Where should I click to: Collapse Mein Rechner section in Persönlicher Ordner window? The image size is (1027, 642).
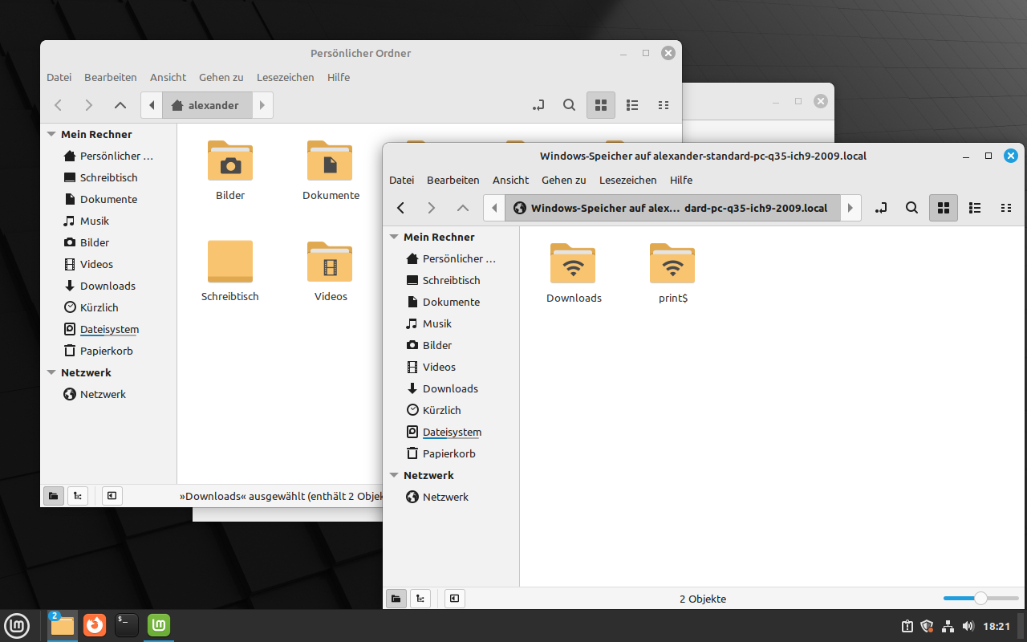[51, 135]
